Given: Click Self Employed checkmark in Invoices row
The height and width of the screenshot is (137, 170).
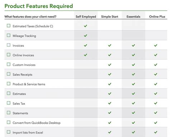Looking at the screenshot, I should [85, 45].
